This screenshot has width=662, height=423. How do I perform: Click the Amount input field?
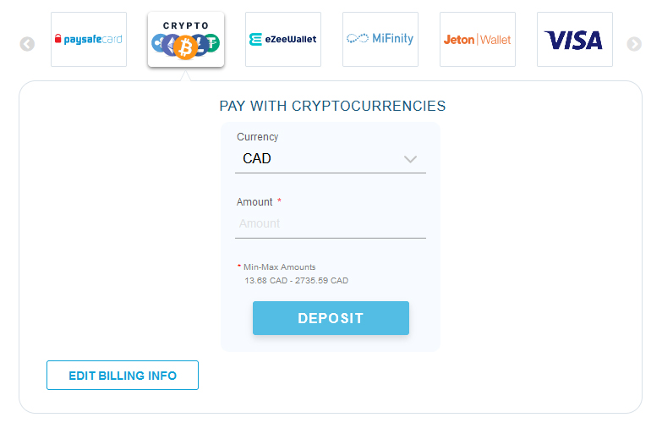[330, 223]
